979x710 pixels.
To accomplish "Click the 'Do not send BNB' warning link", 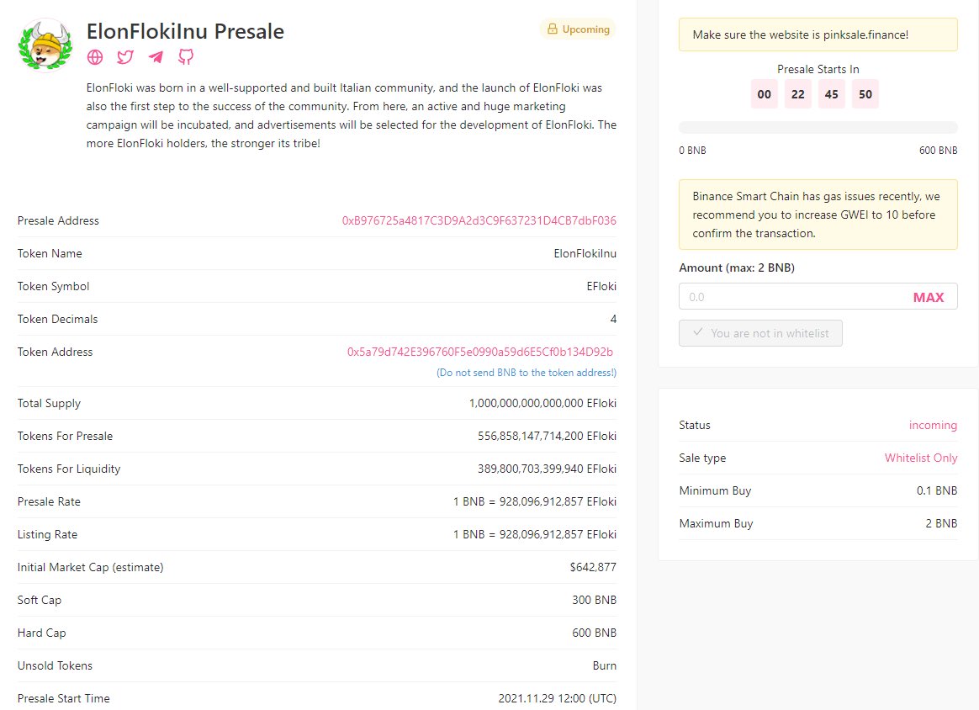I will pos(527,373).
